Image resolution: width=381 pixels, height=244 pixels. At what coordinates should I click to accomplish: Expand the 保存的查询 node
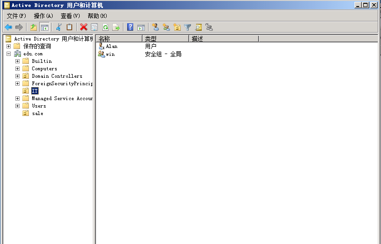[9, 46]
